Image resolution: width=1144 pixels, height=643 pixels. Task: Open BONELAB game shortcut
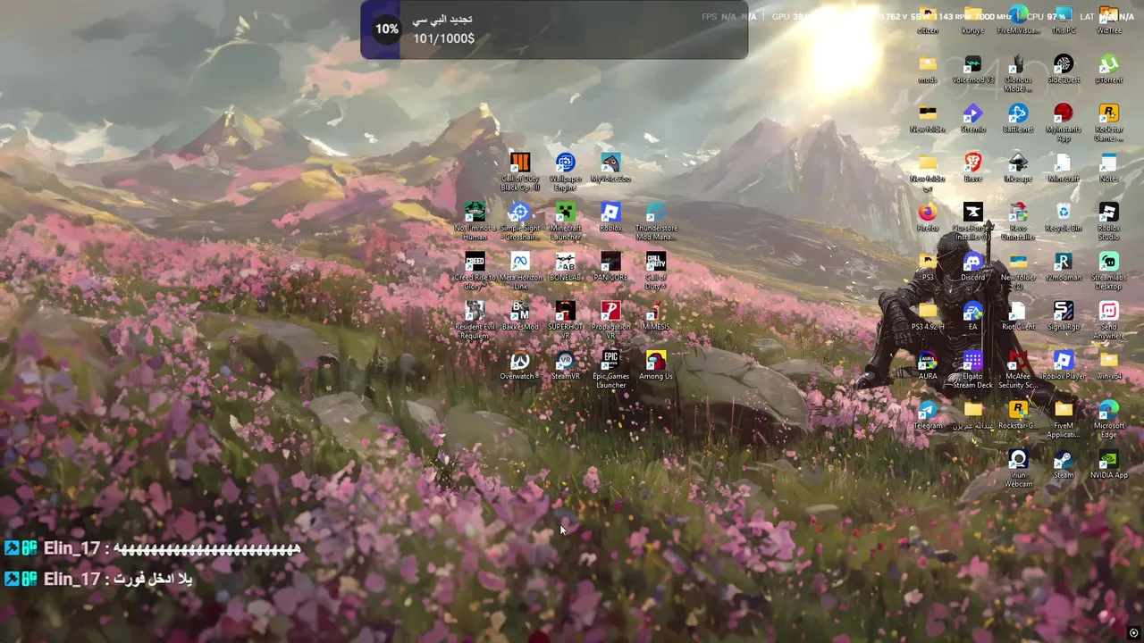(x=565, y=261)
